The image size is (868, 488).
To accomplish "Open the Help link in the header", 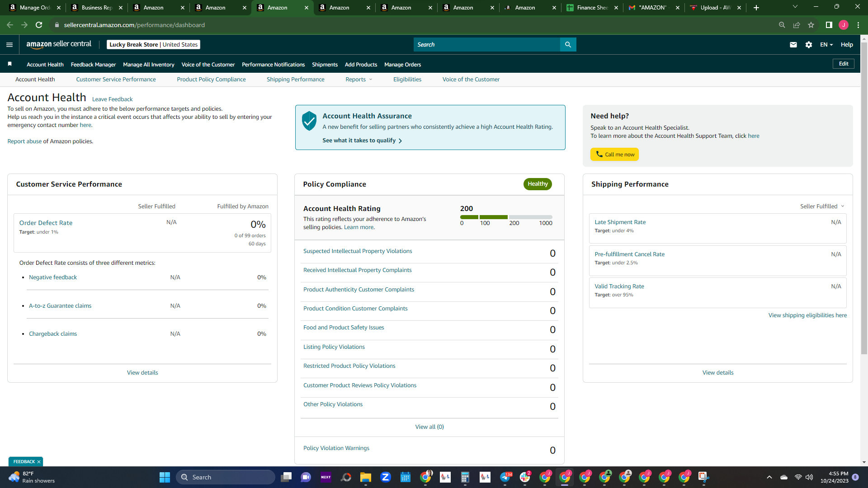I will pyautogui.click(x=847, y=45).
